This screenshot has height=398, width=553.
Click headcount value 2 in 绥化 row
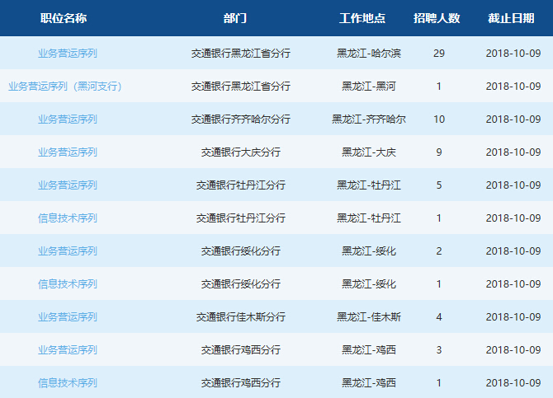(x=439, y=251)
